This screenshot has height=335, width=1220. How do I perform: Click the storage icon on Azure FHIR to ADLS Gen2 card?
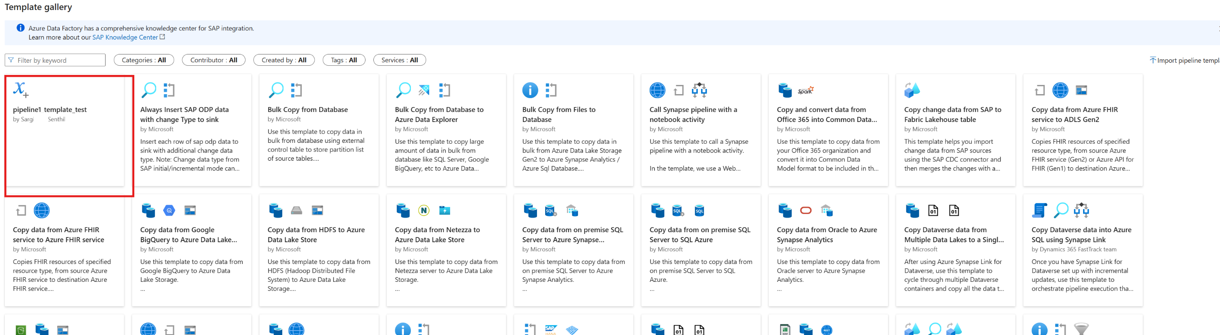pos(1081,90)
